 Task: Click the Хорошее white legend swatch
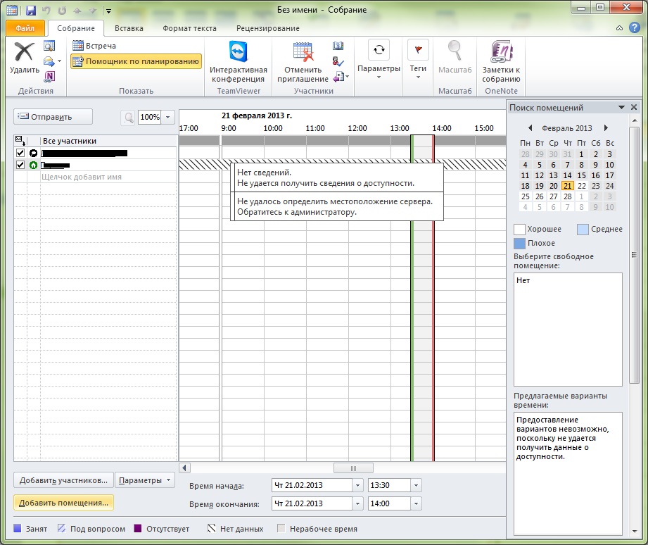pos(519,229)
